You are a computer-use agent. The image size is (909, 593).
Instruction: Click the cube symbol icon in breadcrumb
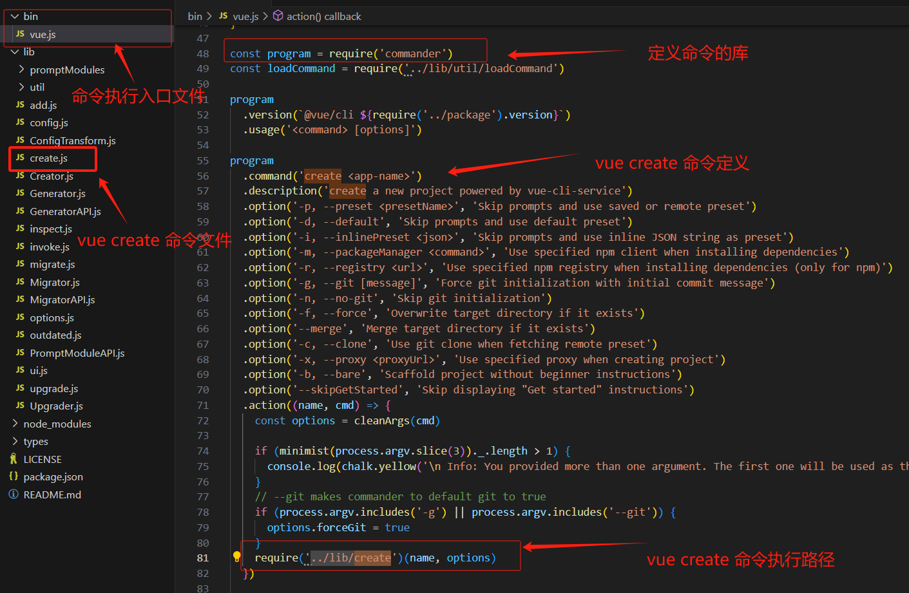coord(278,16)
